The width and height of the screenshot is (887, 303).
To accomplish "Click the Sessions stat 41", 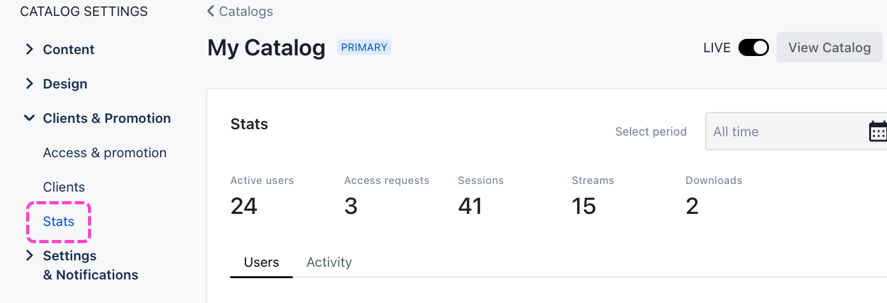I will click(470, 206).
